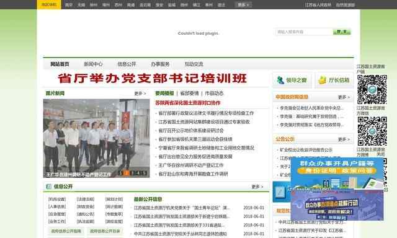
Task: Click the 政府信息公开目录 button
Action: [x=105, y=231]
